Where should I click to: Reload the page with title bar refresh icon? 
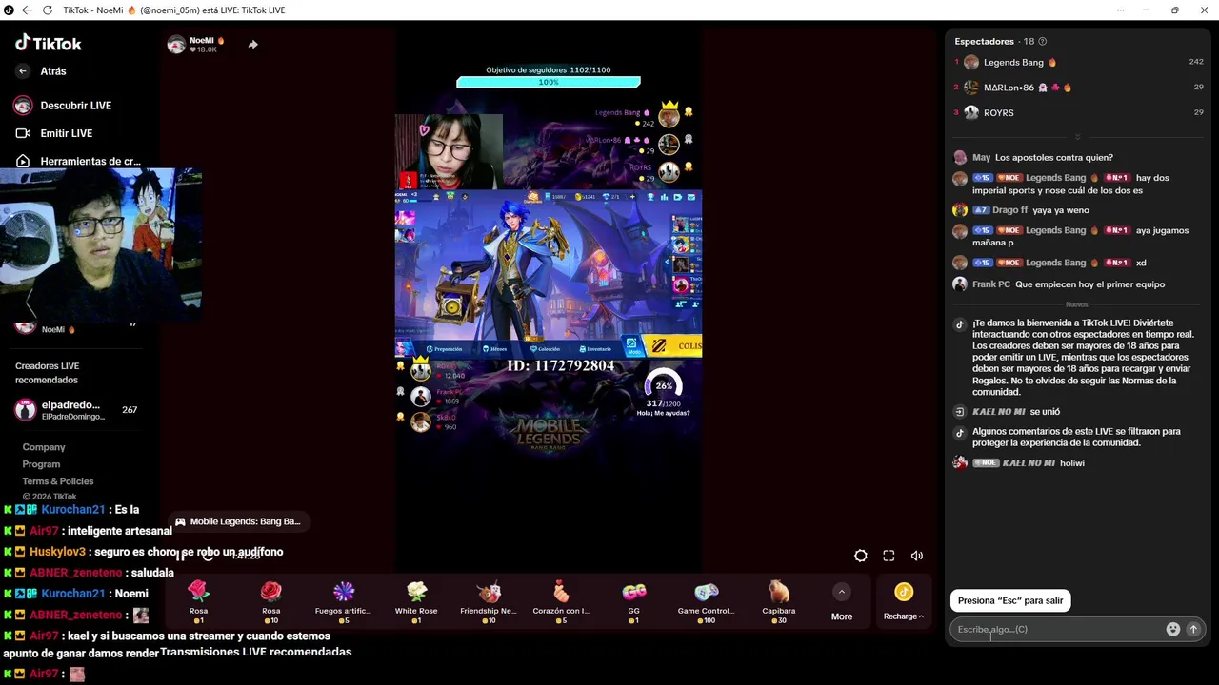coord(49,10)
